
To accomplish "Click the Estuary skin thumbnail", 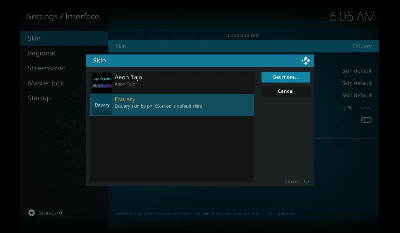I will pos(101,105).
